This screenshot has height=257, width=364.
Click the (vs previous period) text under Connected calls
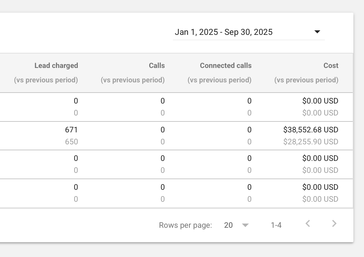[x=219, y=80]
